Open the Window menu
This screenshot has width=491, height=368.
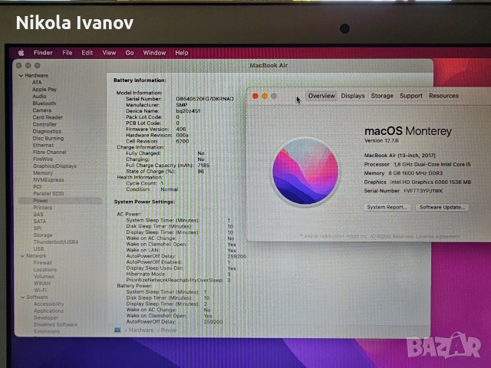154,53
